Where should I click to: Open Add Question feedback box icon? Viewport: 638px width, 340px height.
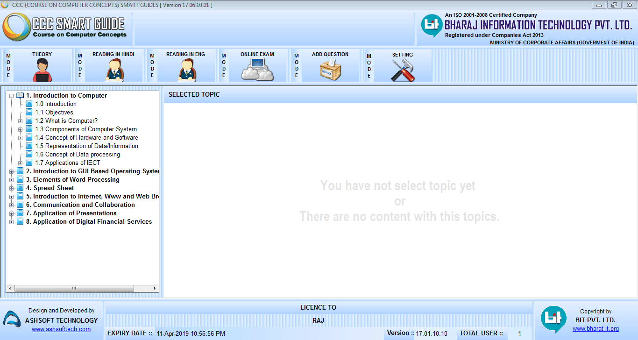(x=330, y=70)
